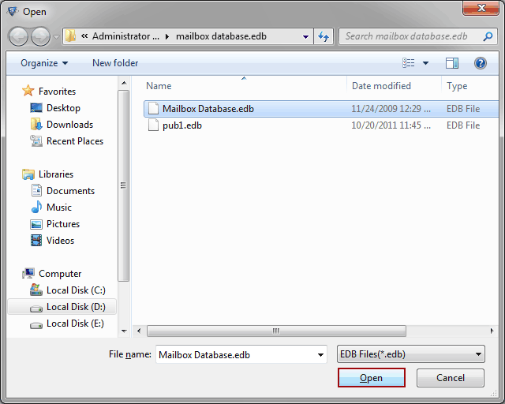Open the recent locations dropdown arrow
Viewport: 505px width, 404px height.
coord(56,37)
